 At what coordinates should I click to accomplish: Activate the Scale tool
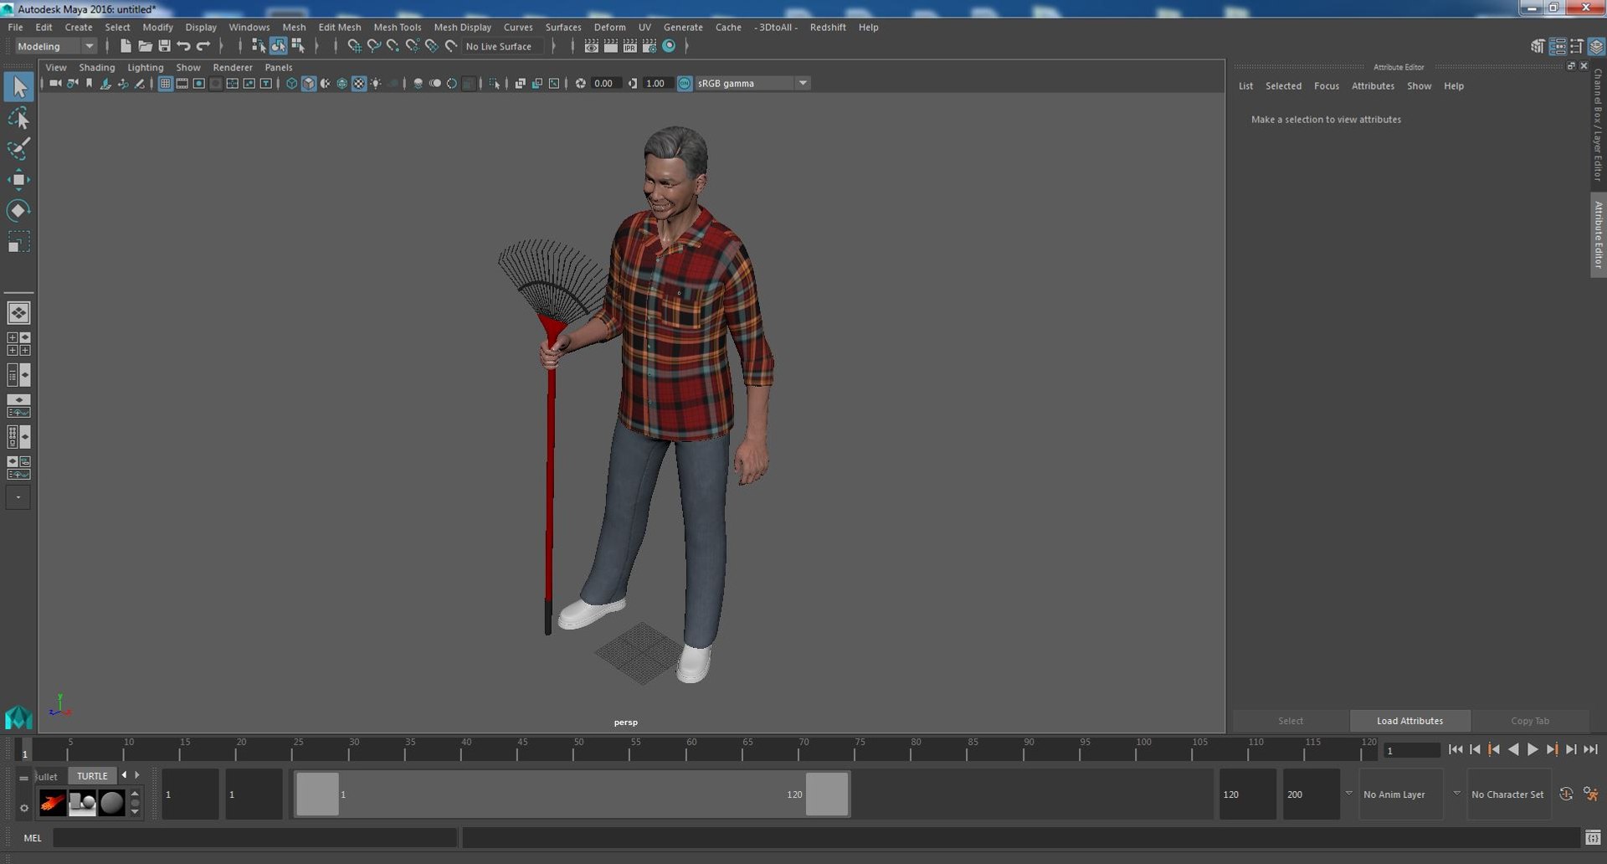[x=18, y=242]
